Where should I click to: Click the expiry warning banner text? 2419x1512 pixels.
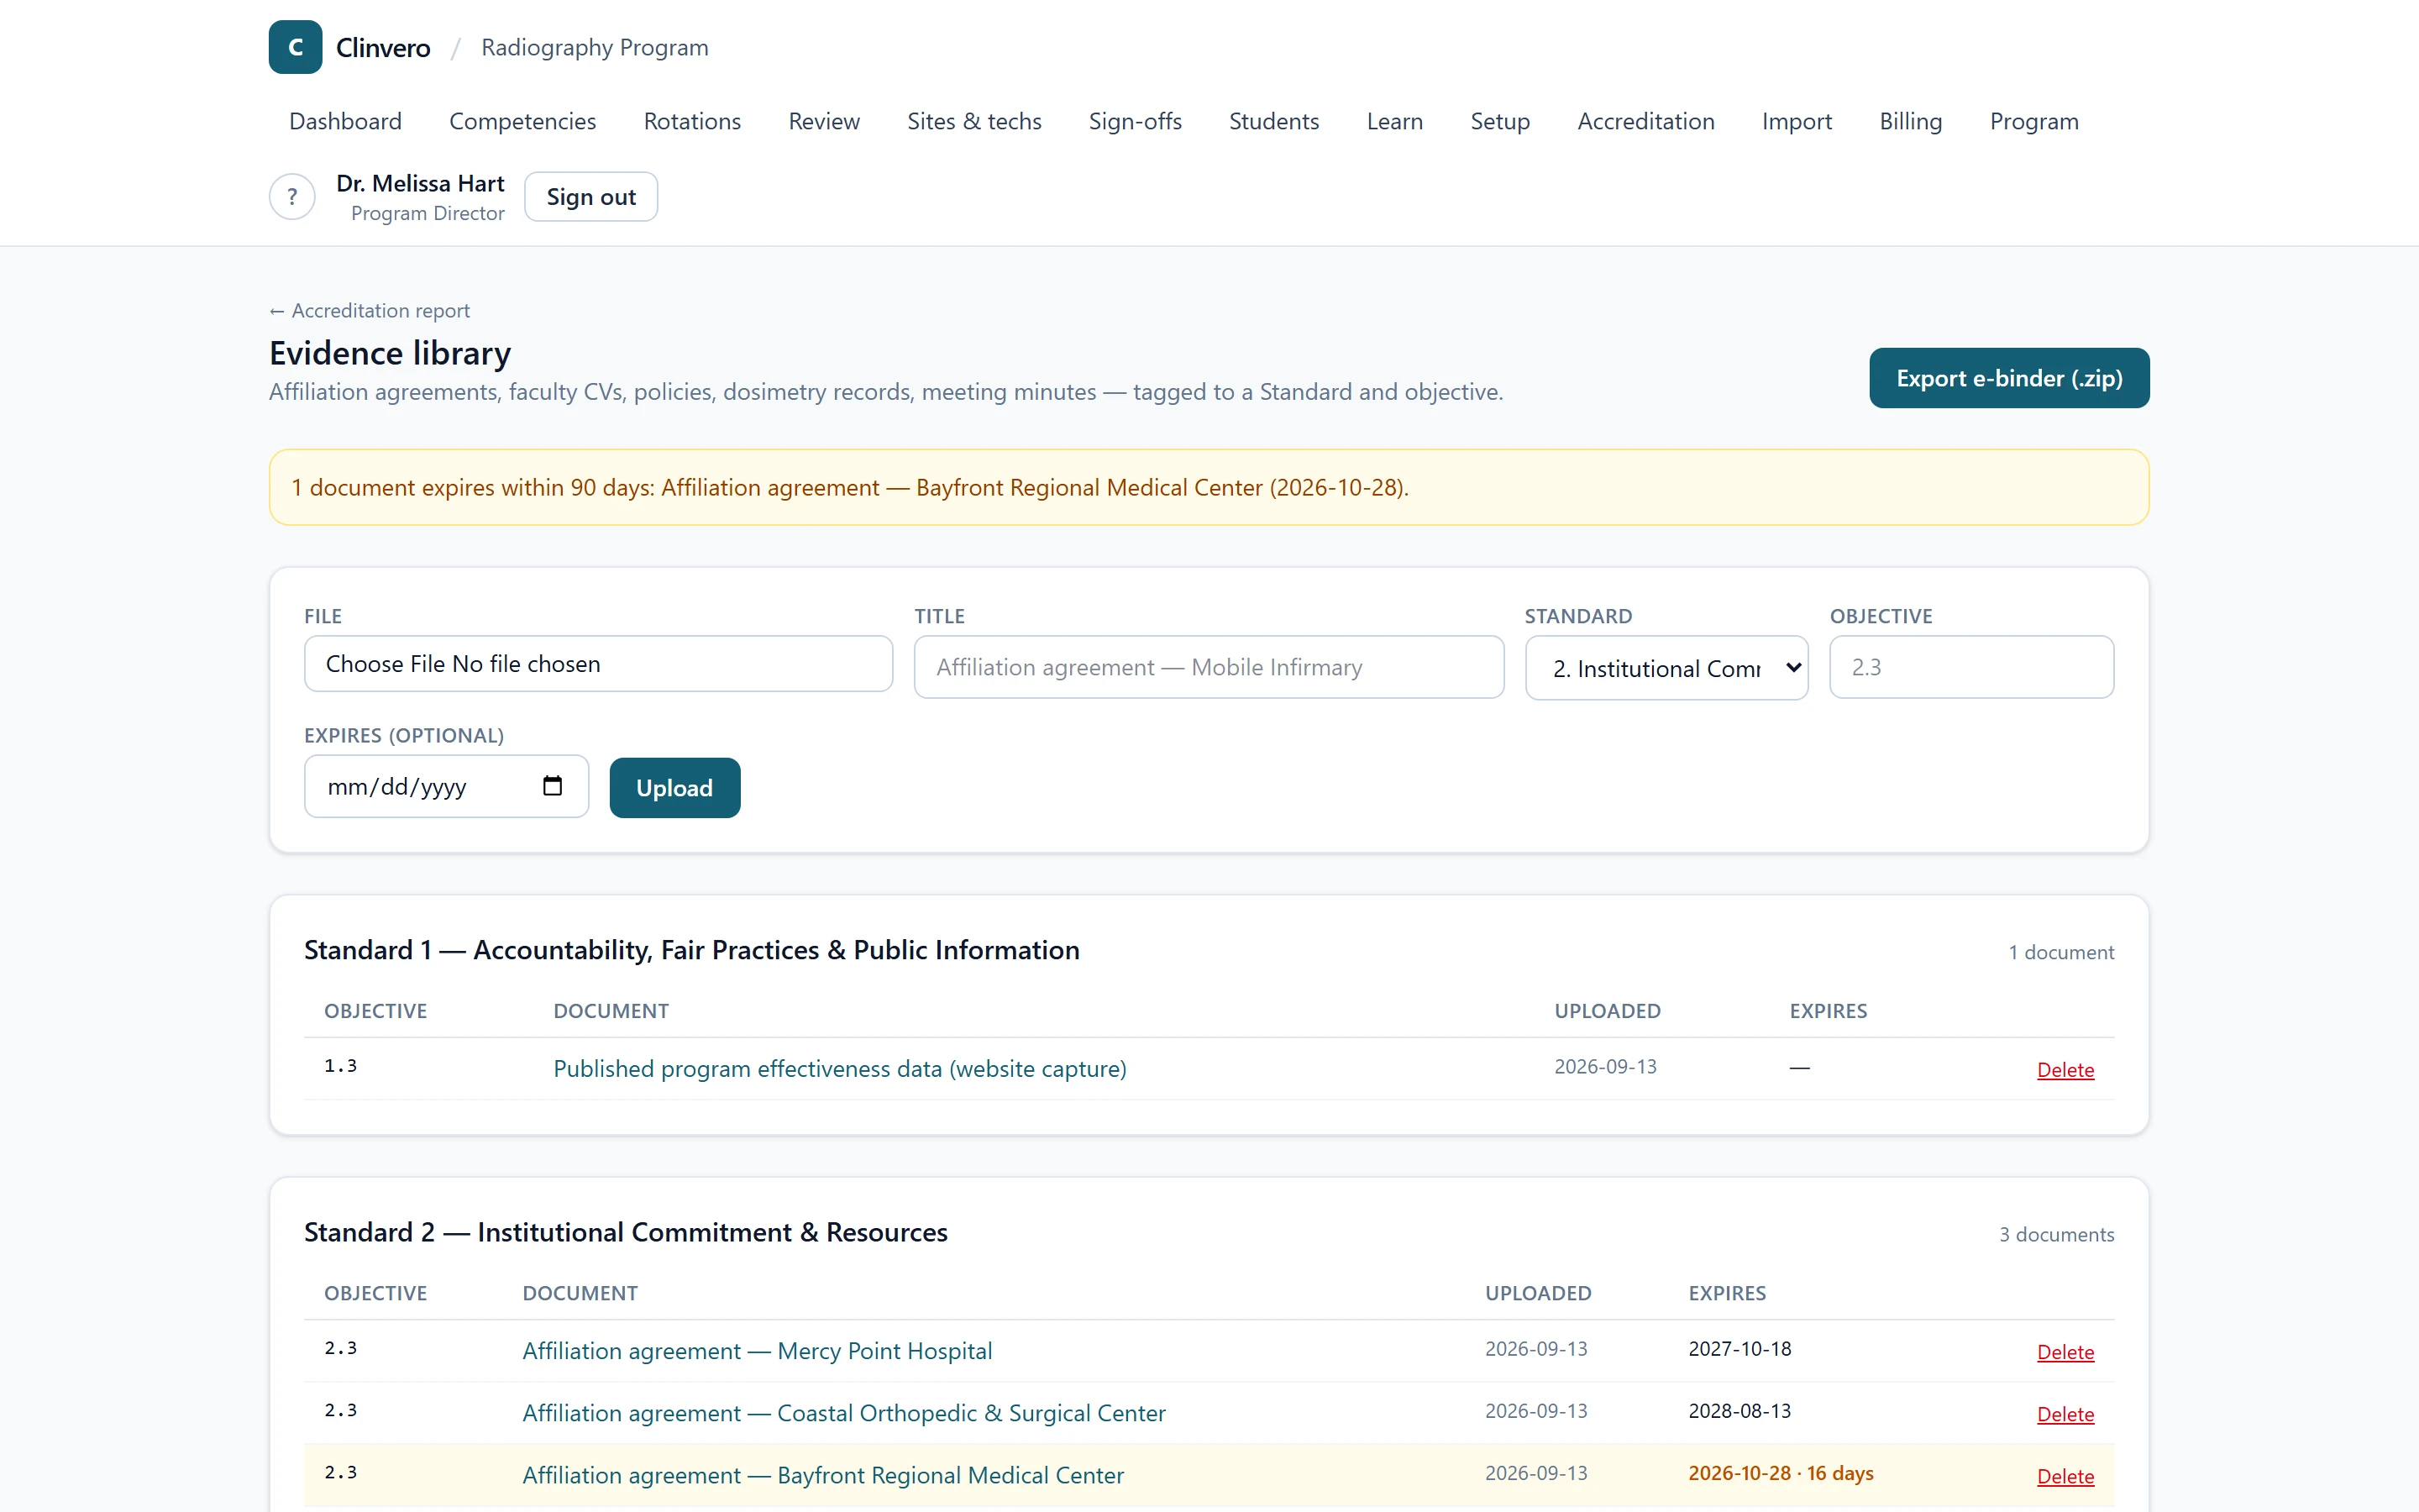pos(850,487)
